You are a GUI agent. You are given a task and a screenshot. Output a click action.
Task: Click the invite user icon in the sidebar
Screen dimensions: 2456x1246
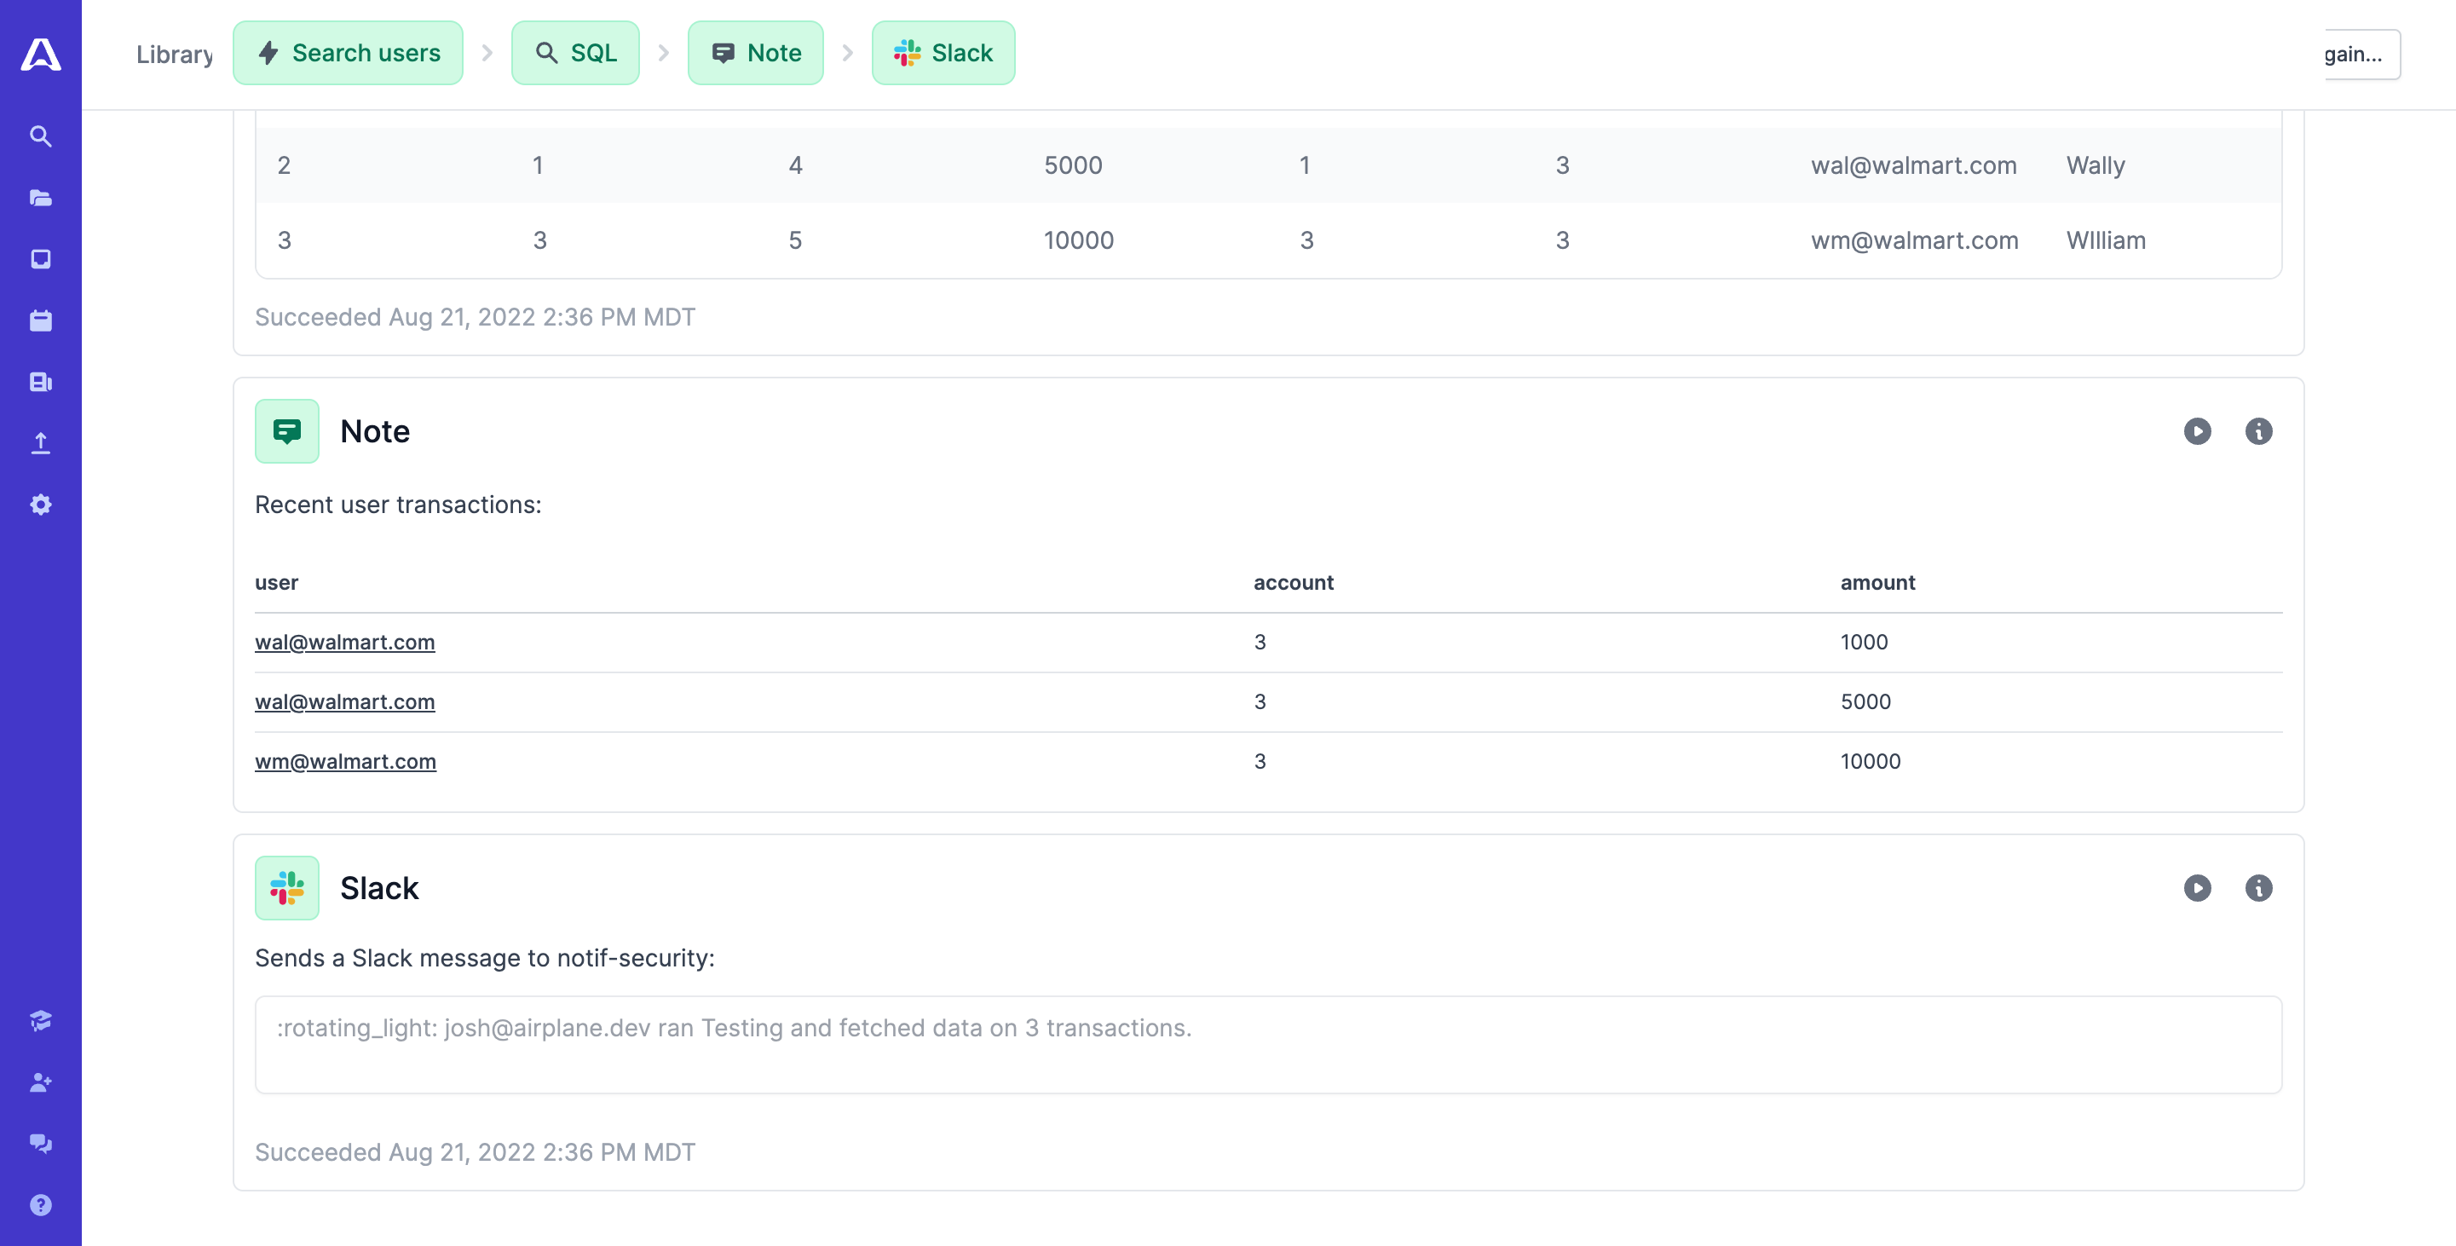pyautogui.click(x=40, y=1082)
